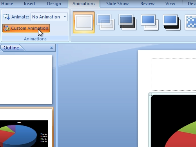
Task: Apply the Cut Through Black transition
Action: pyautogui.click(x=172, y=22)
